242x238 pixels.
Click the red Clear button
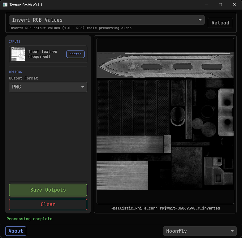(48, 205)
